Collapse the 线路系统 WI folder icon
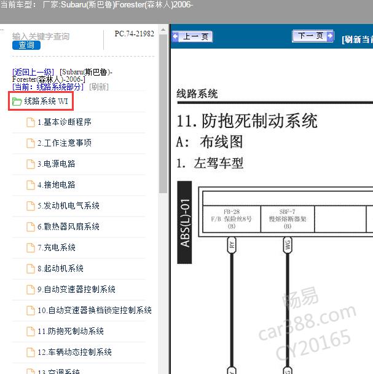373x374 pixels. 17,101
